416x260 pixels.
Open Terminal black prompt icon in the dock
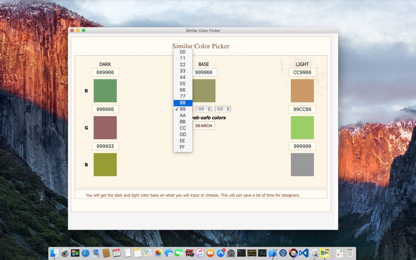(241, 253)
